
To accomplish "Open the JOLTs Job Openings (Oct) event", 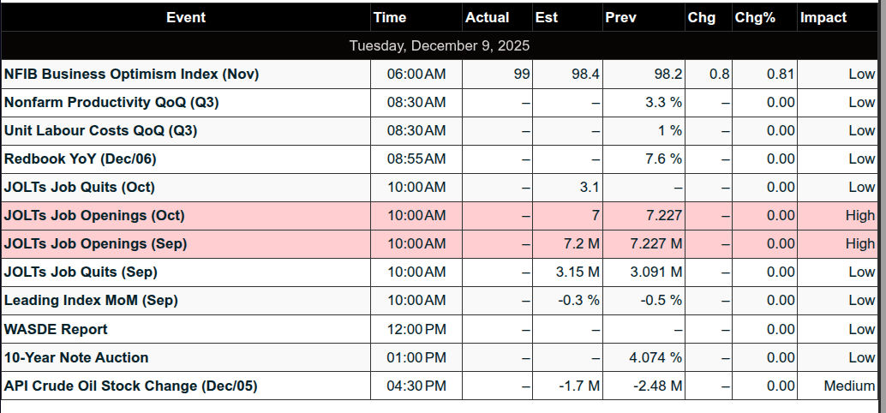I will coord(94,216).
